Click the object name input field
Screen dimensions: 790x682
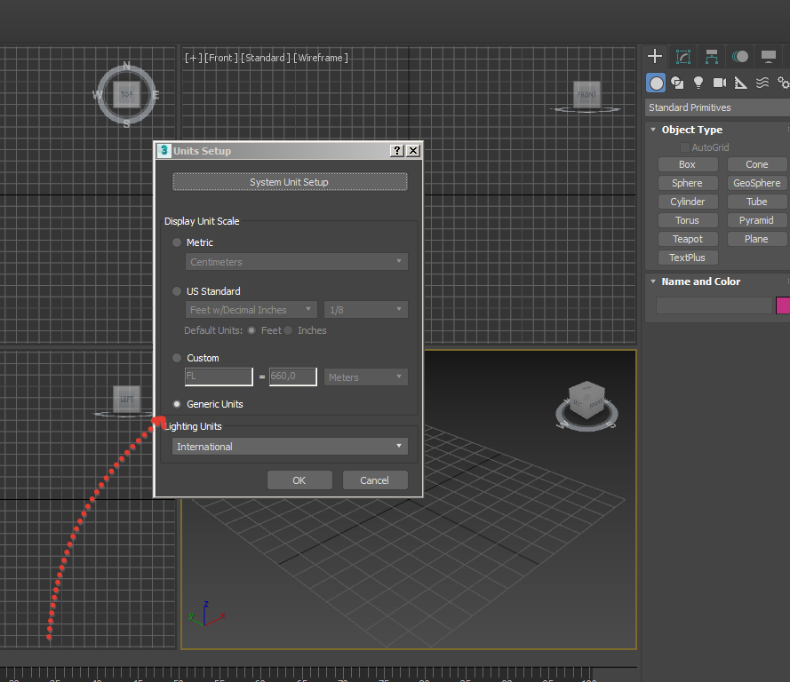tap(714, 305)
